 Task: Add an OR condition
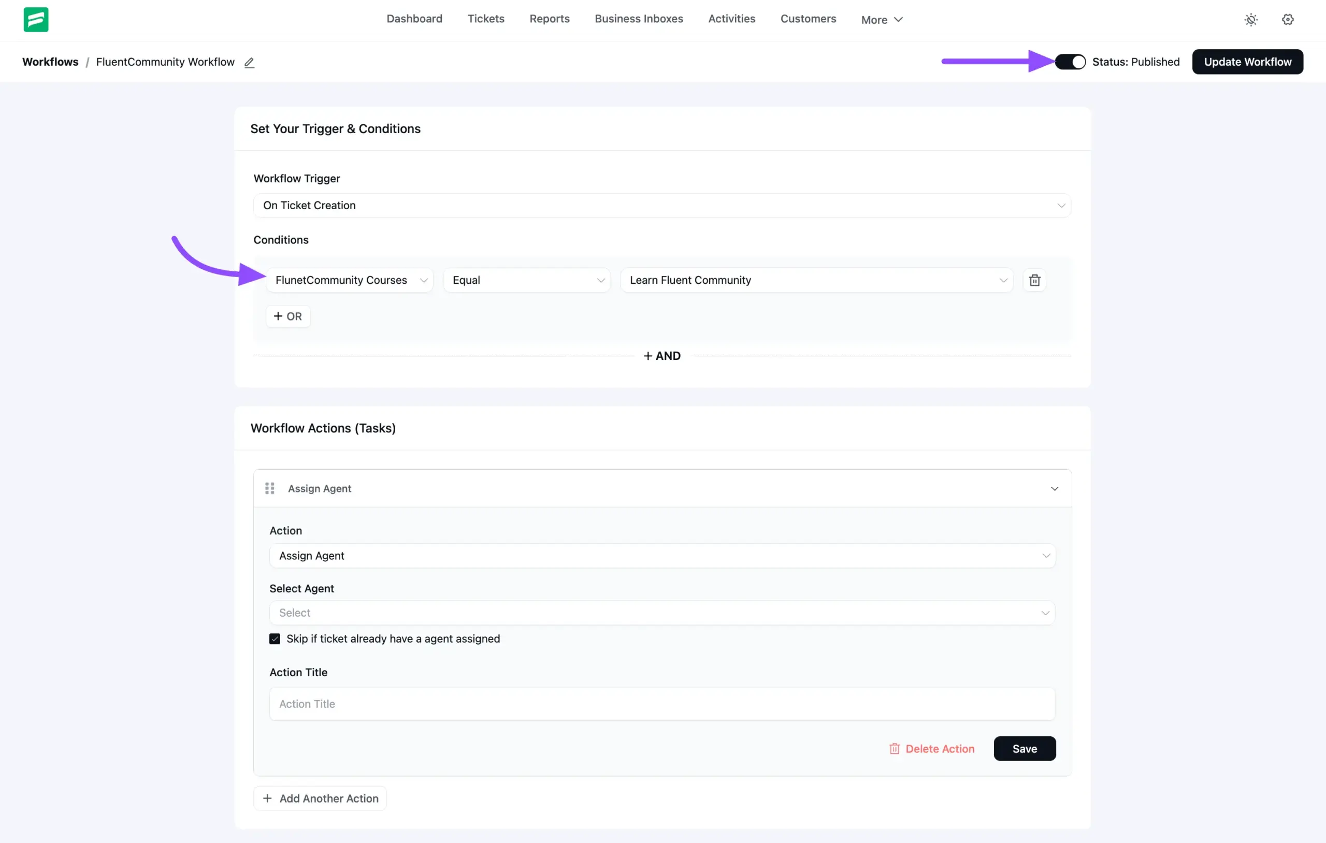288,316
